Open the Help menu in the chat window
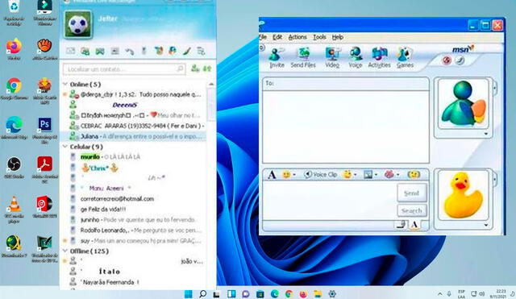The image size is (516, 299). click(x=337, y=37)
